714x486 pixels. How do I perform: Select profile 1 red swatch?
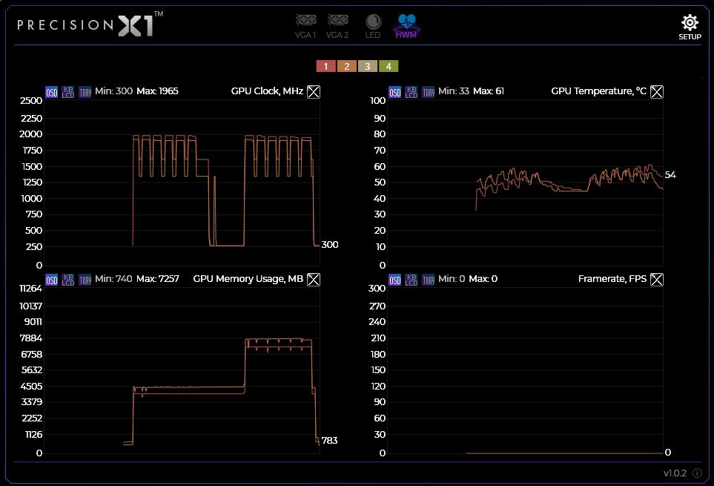(x=325, y=67)
